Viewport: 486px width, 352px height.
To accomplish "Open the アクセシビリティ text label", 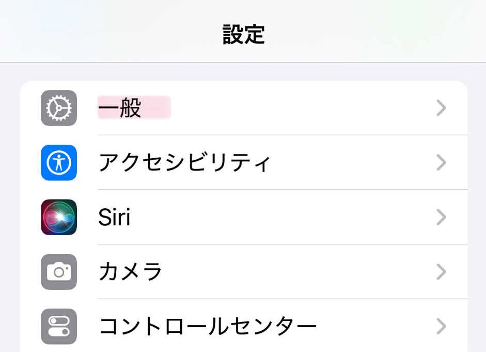I will point(185,163).
